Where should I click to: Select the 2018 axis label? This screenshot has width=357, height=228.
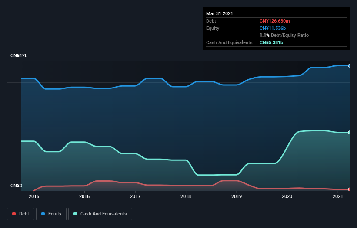click(x=186, y=196)
